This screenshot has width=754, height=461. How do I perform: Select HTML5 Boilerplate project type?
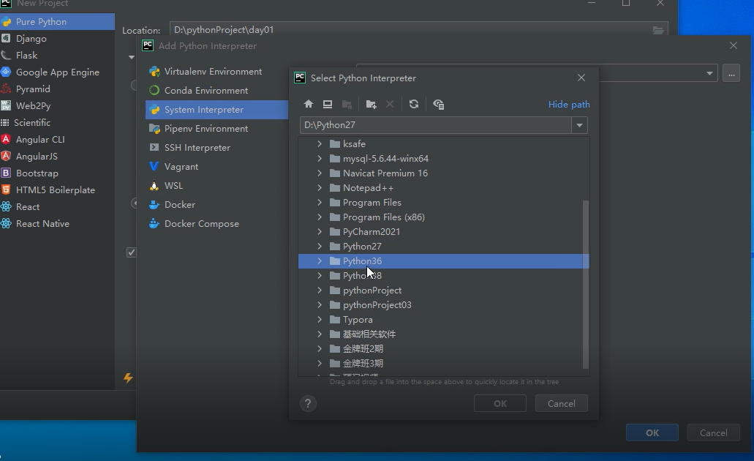[x=57, y=190]
